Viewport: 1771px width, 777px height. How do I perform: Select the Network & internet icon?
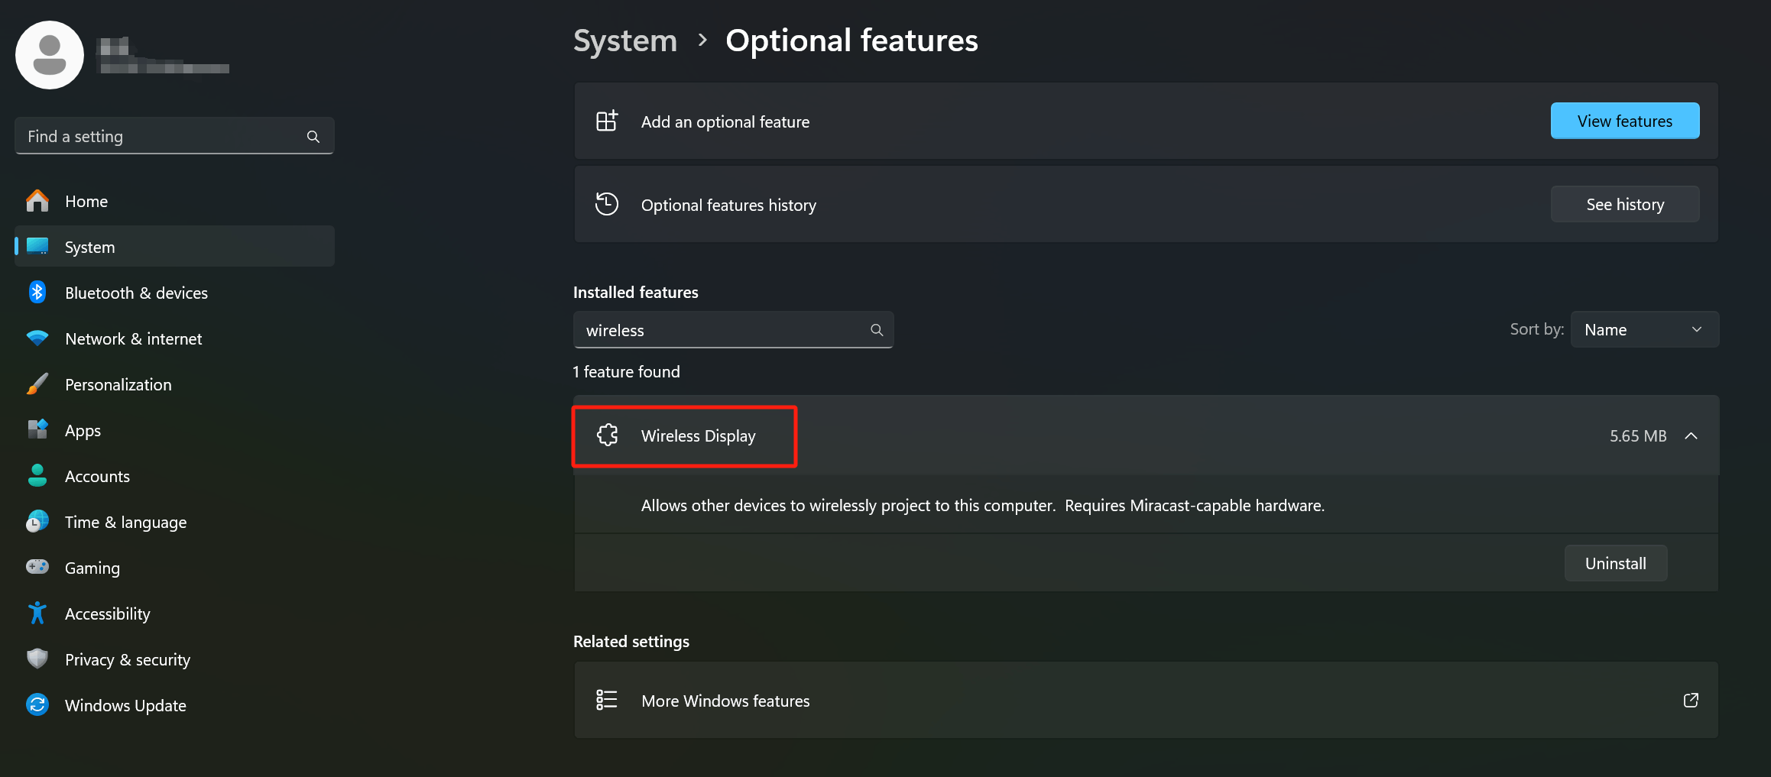37,338
